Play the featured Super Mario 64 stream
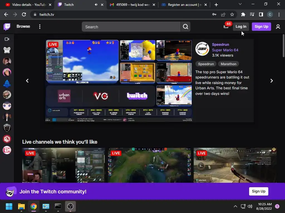The width and height of the screenshot is (285, 213). [119, 81]
